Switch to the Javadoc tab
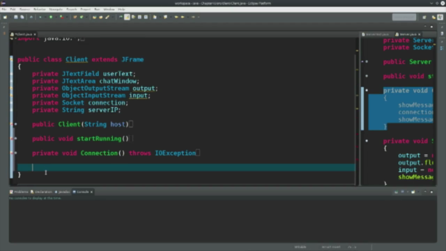This screenshot has height=251, width=446. (62, 192)
